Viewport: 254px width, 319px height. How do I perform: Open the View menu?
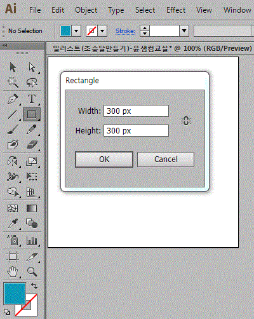[x=204, y=10]
